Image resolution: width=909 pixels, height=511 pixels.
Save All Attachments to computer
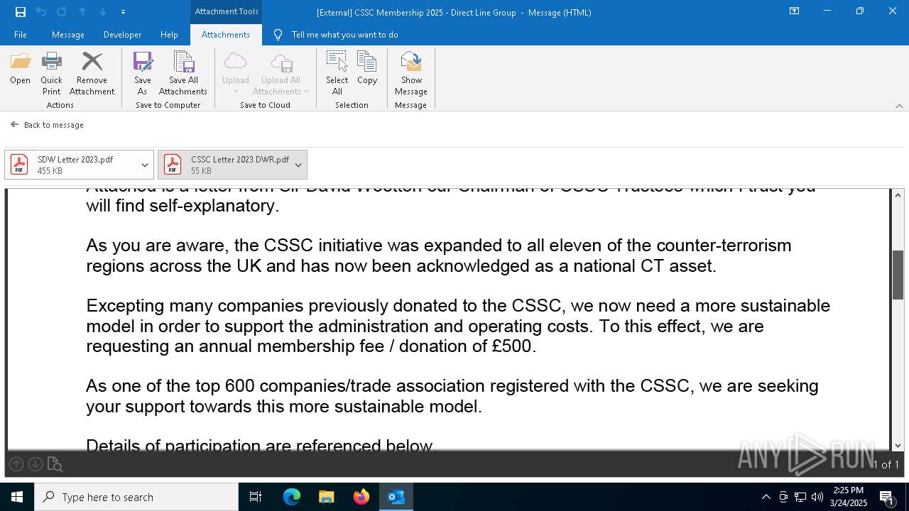tap(183, 73)
